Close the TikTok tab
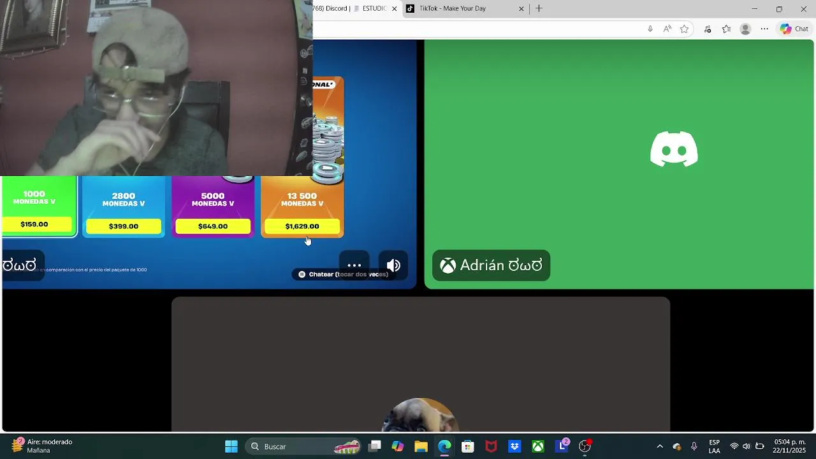This screenshot has height=459, width=816. coord(521,8)
